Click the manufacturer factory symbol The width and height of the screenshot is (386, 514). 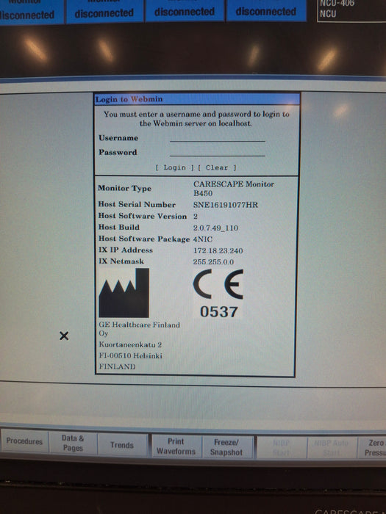click(124, 293)
